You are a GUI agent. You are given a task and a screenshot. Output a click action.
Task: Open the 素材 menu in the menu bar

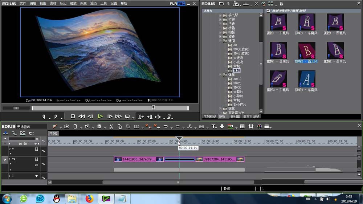[x=53, y=4]
